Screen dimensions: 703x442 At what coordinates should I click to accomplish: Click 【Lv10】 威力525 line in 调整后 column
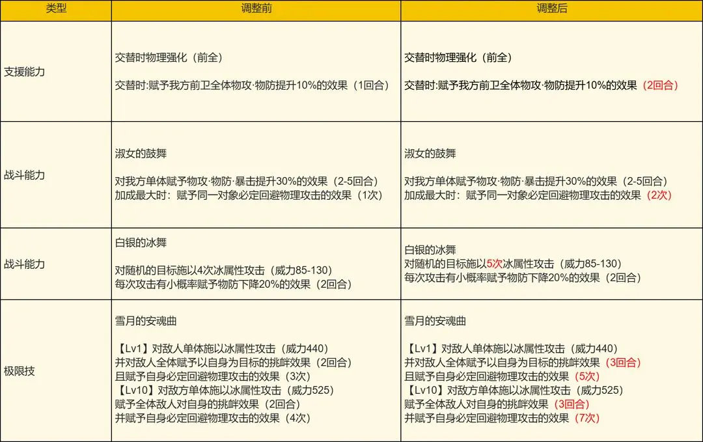[x=514, y=391]
